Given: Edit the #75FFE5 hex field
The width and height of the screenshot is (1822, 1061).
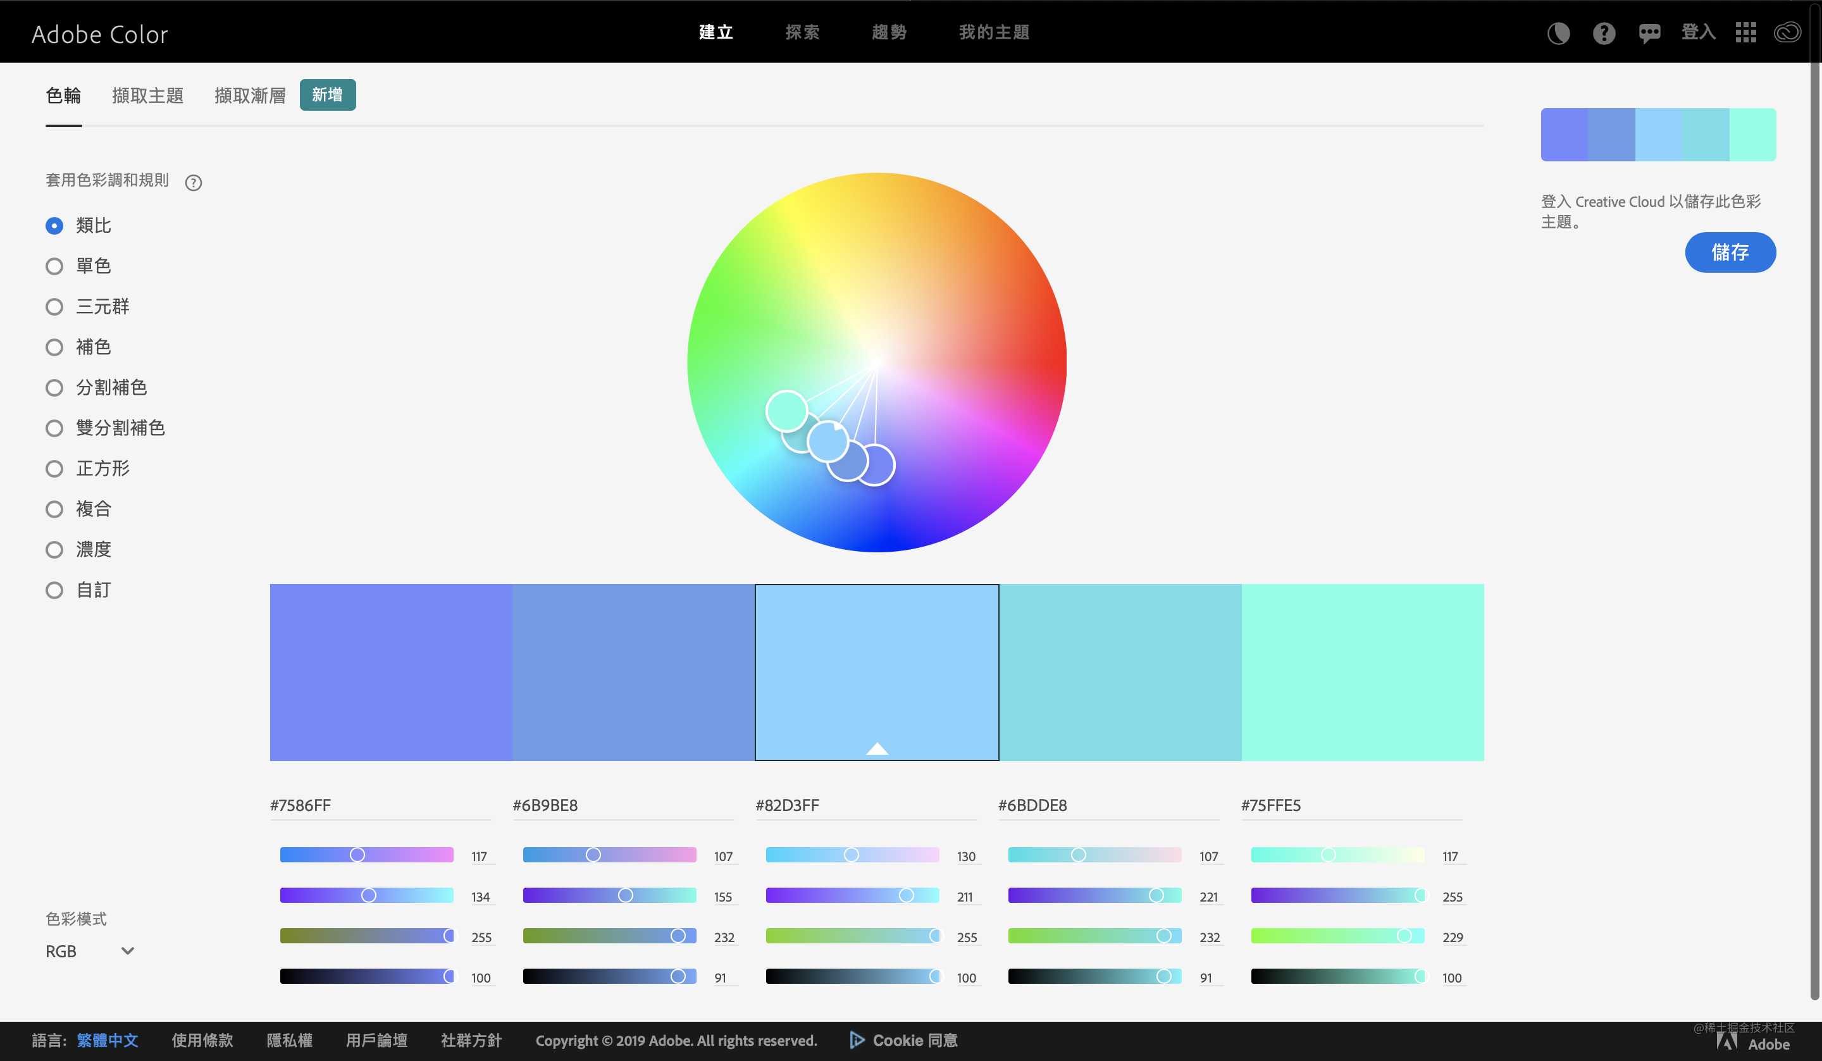Looking at the screenshot, I should click(1352, 805).
